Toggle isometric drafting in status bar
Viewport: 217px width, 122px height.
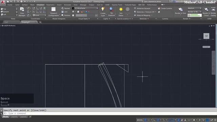163,120
